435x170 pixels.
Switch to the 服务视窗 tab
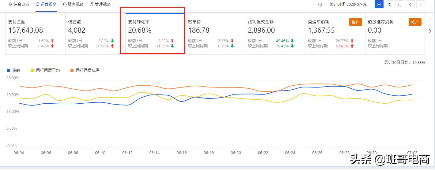[73, 5]
